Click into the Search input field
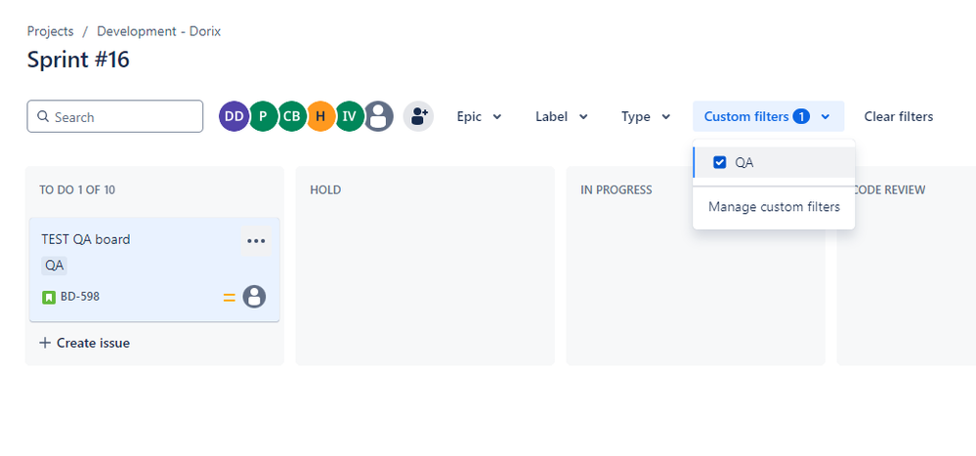Viewport: 976px width, 456px height. point(115,116)
